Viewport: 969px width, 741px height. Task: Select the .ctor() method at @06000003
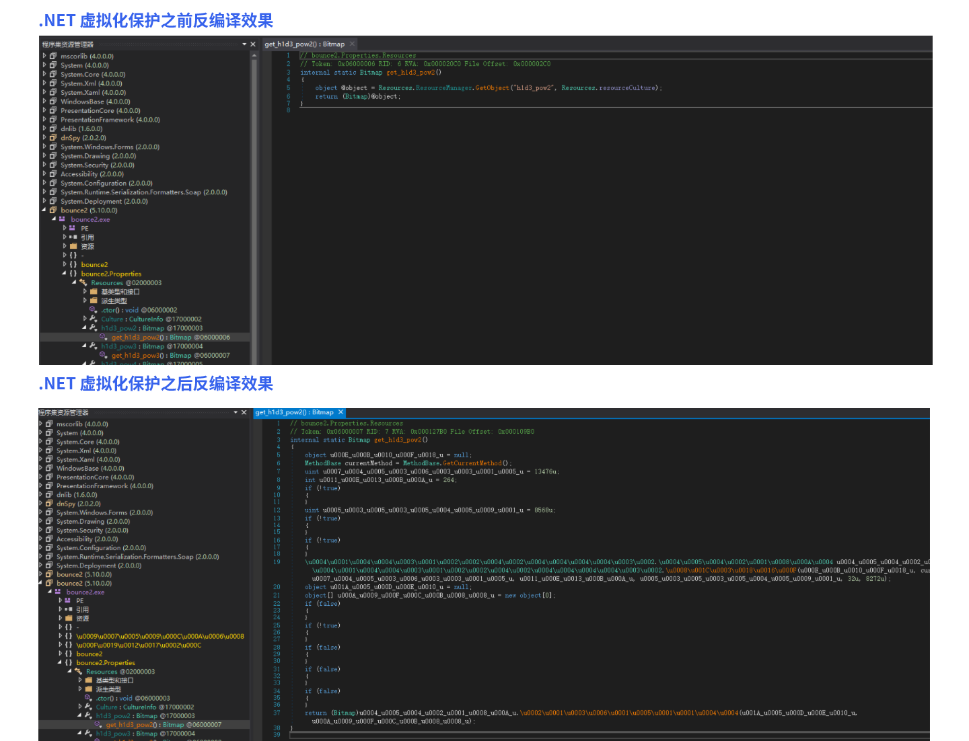point(133,698)
